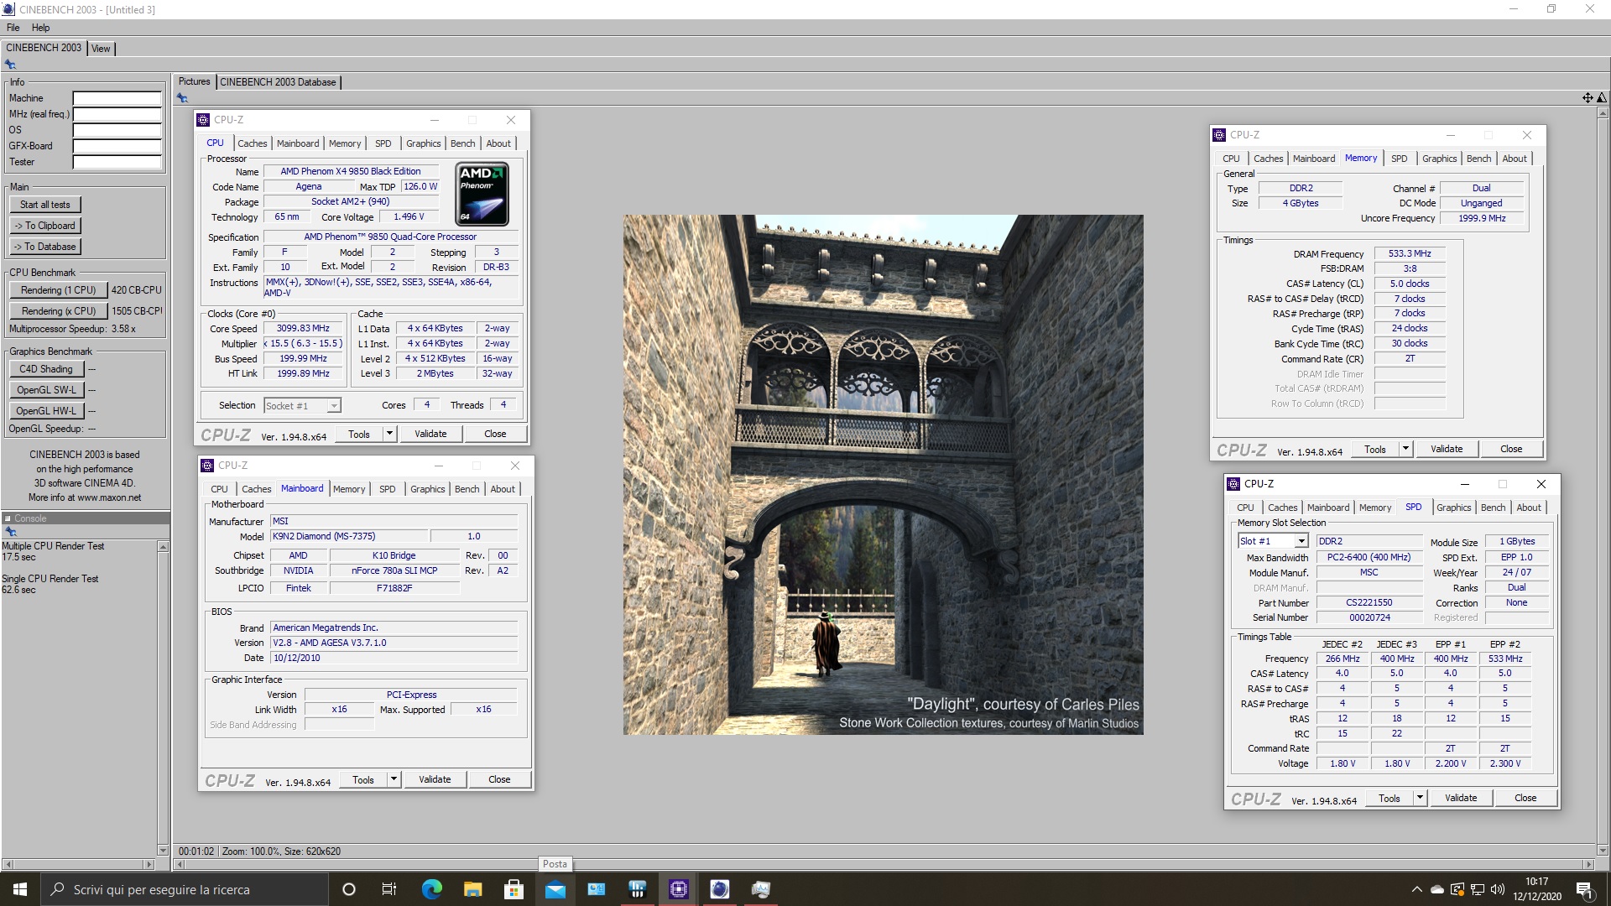Open the Mail app from the taskbar
1611x906 pixels.
(x=555, y=889)
